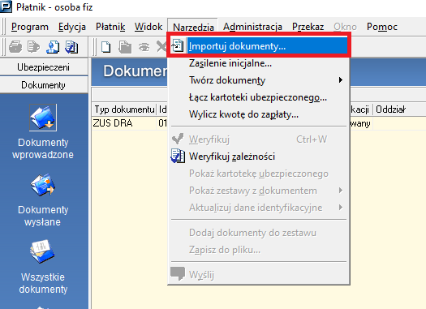Switch to the Dokumenty panel tab
This screenshot has height=309, width=426.
(44, 85)
